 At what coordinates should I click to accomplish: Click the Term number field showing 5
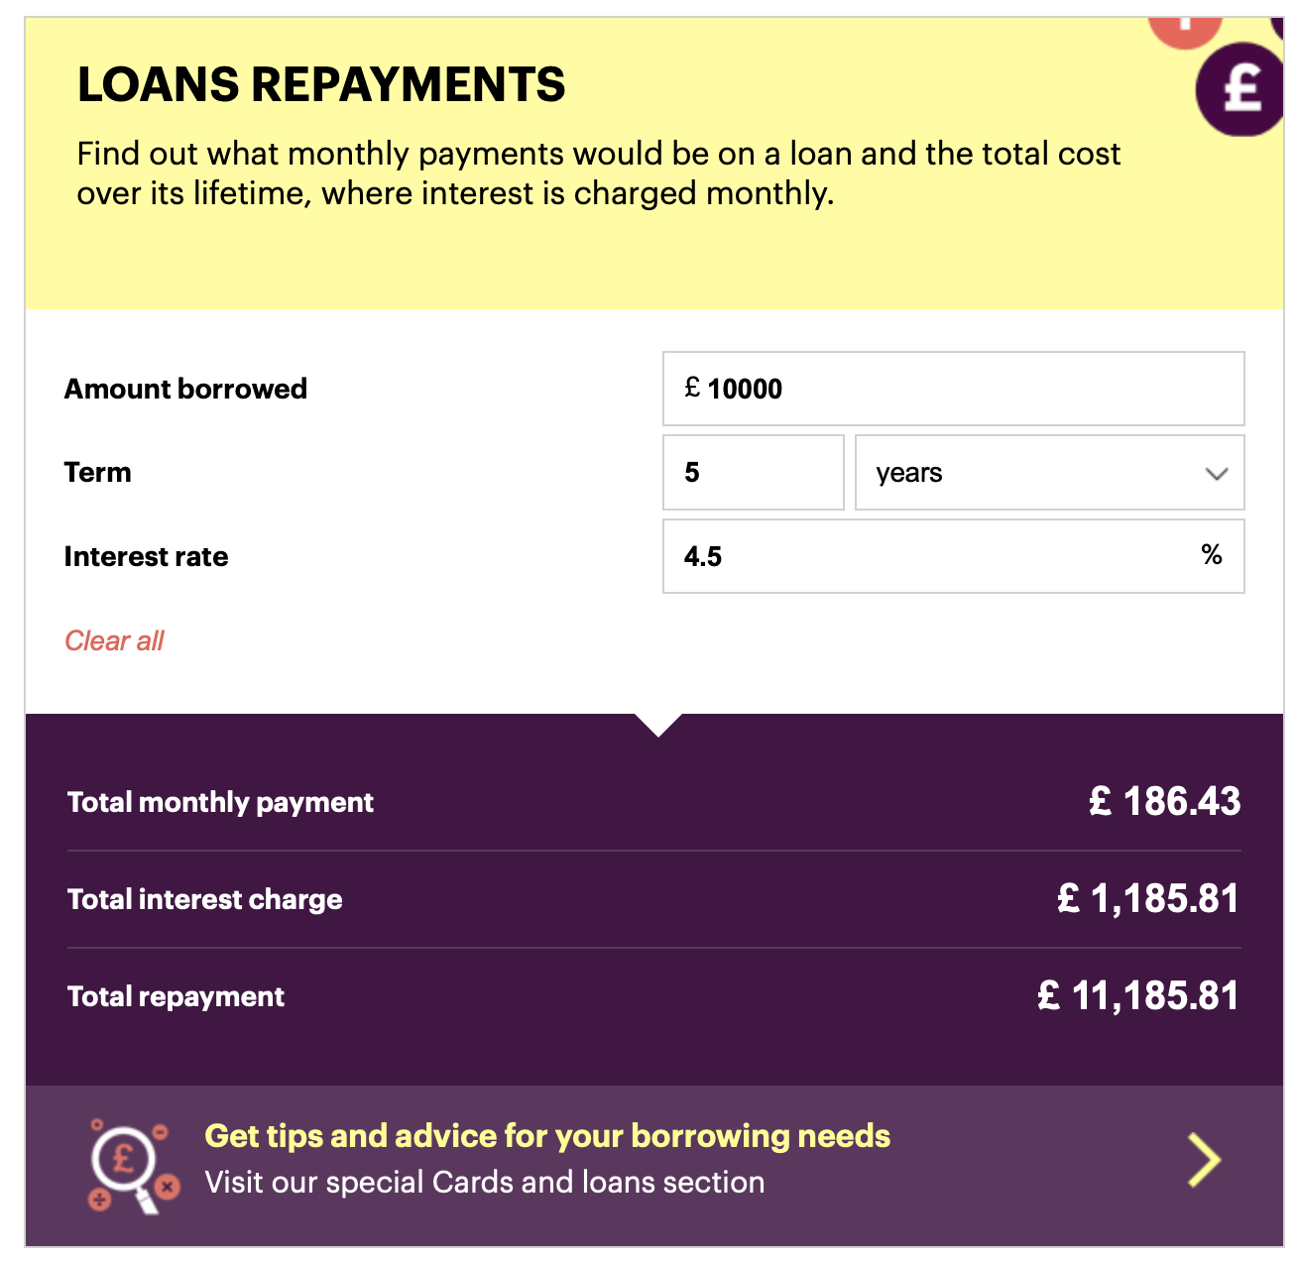753,473
